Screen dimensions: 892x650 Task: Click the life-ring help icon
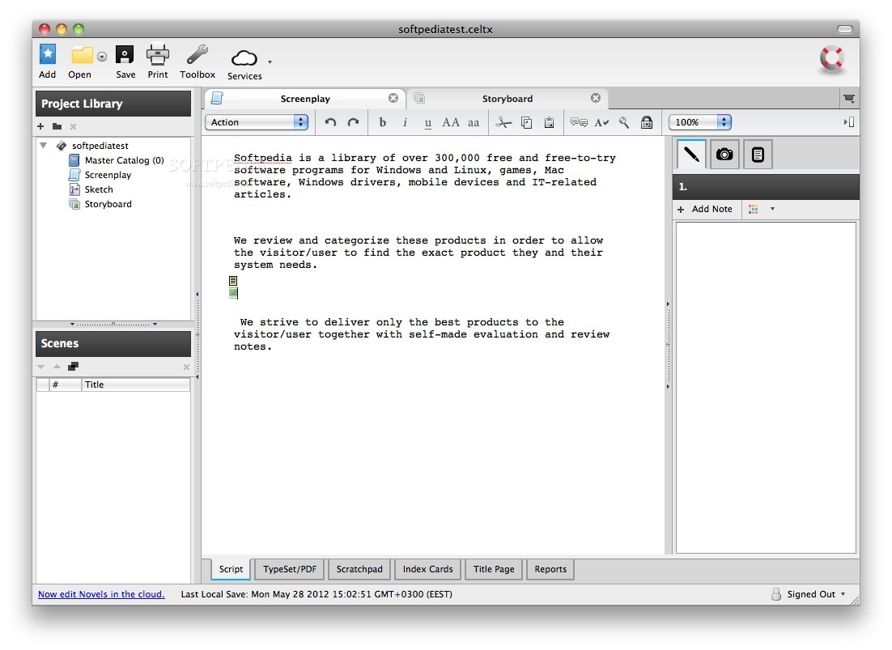click(832, 59)
